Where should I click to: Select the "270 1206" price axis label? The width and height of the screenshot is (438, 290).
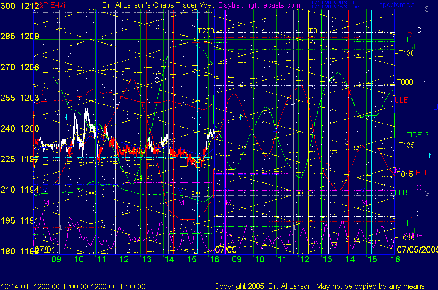point(20,67)
